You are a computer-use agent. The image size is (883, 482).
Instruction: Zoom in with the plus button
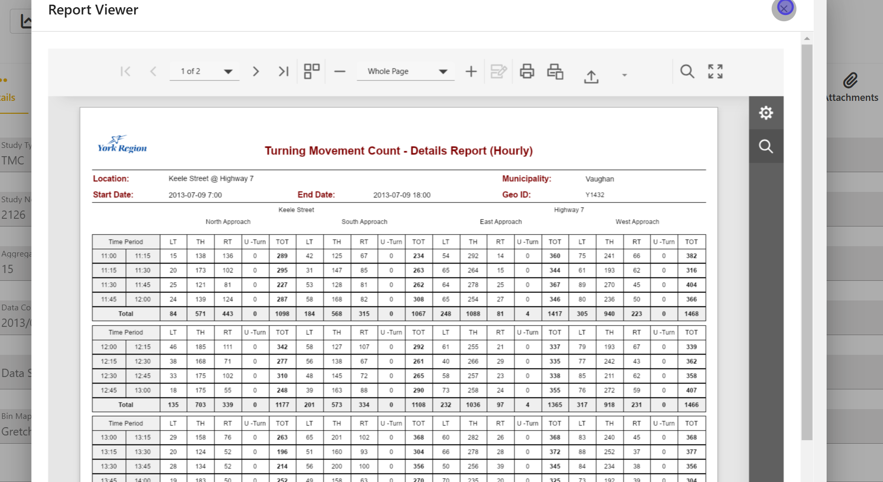(471, 71)
